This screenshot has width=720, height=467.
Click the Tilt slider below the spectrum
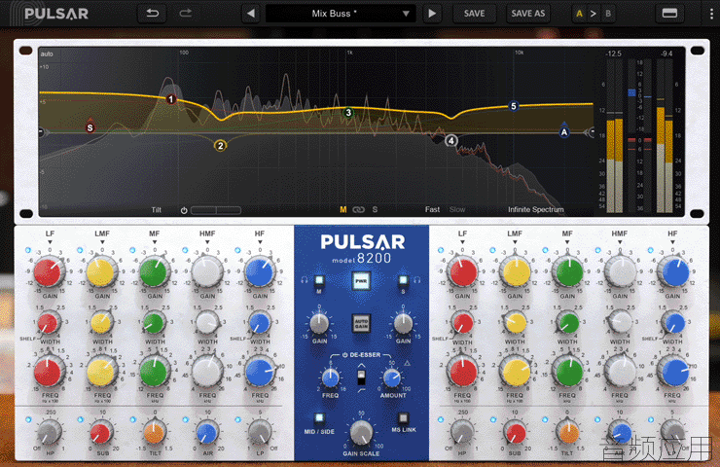click(x=216, y=210)
